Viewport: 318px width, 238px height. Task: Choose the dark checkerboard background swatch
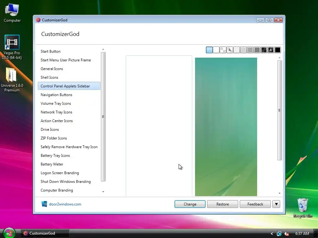(x=264, y=50)
